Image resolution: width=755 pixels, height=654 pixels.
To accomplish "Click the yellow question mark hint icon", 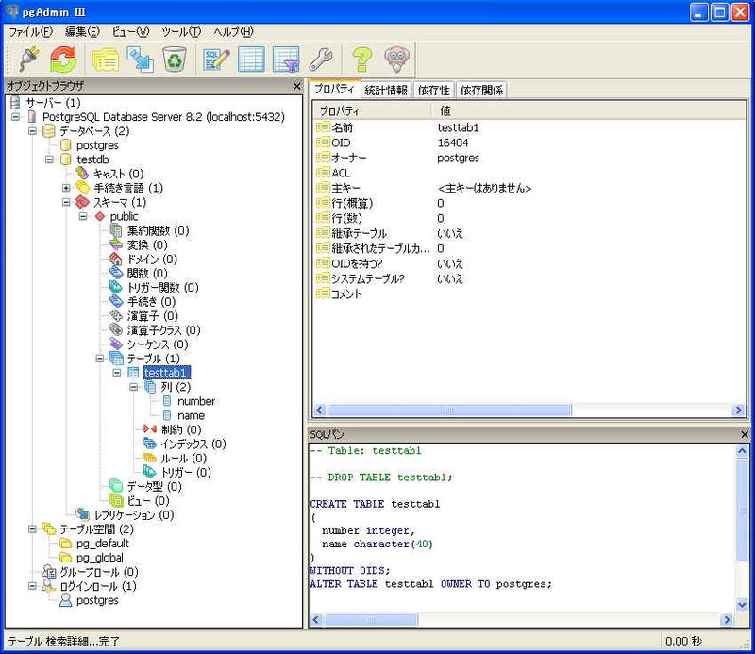I will pyautogui.click(x=362, y=59).
